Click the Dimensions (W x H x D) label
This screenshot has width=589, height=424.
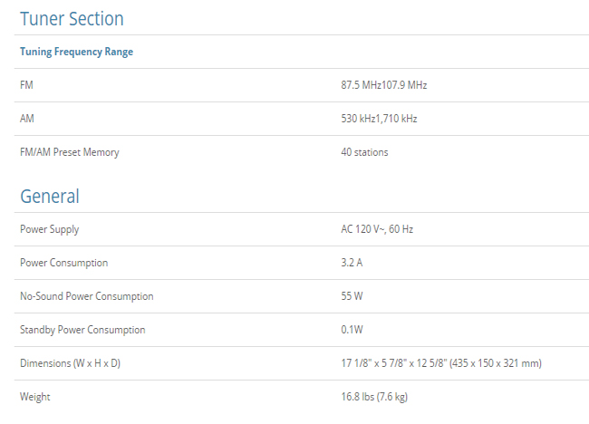[x=72, y=363]
